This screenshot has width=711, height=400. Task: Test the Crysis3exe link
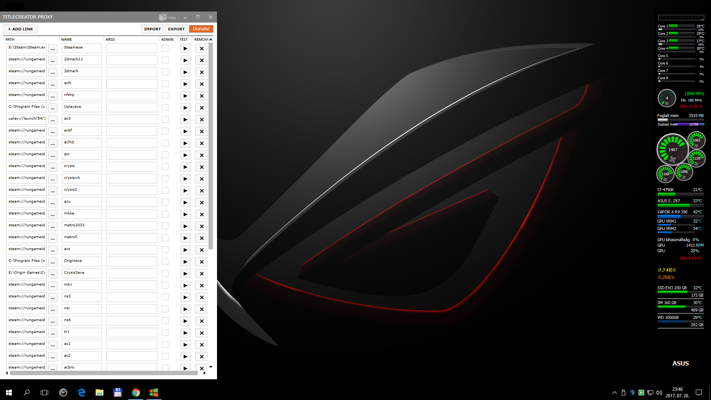185,274
